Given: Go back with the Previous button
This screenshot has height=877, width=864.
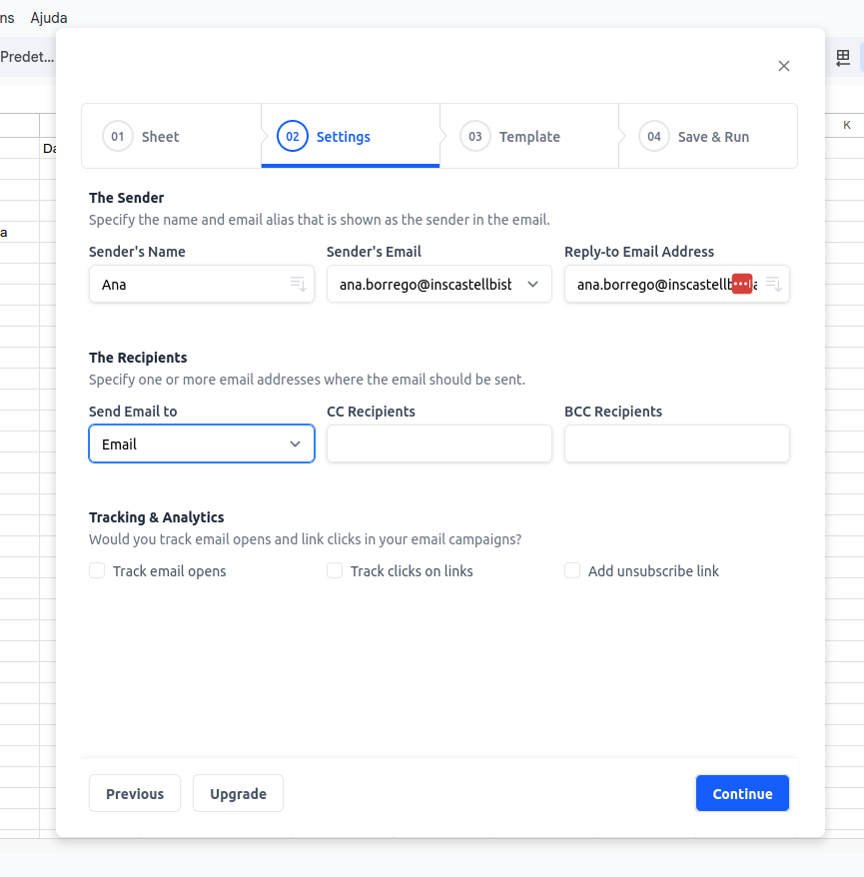Looking at the screenshot, I should 135,794.
